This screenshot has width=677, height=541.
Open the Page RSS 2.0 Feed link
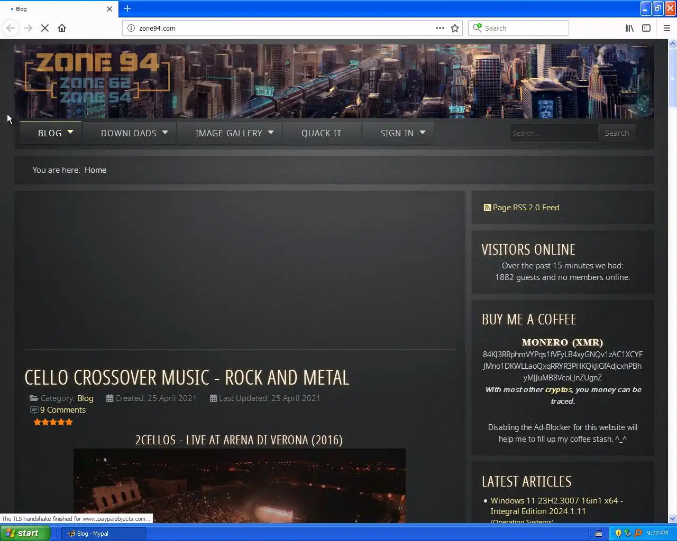coord(526,208)
